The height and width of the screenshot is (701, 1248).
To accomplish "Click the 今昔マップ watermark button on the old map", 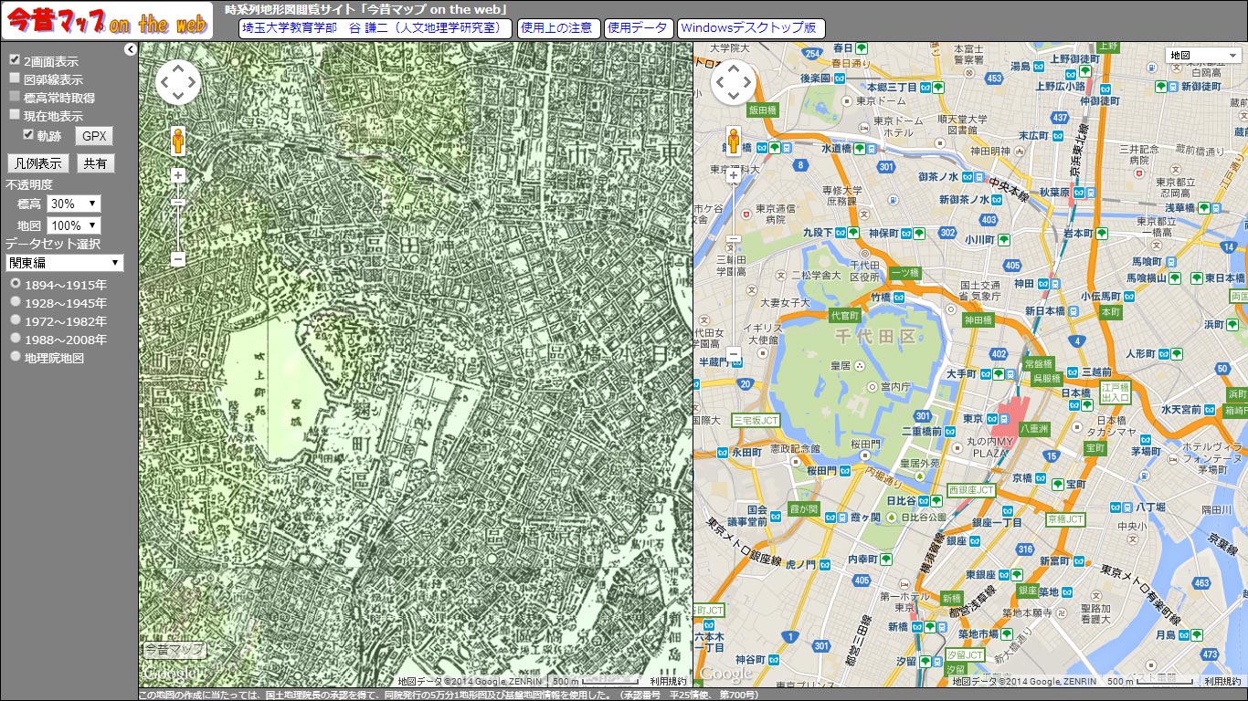I will tap(174, 650).
